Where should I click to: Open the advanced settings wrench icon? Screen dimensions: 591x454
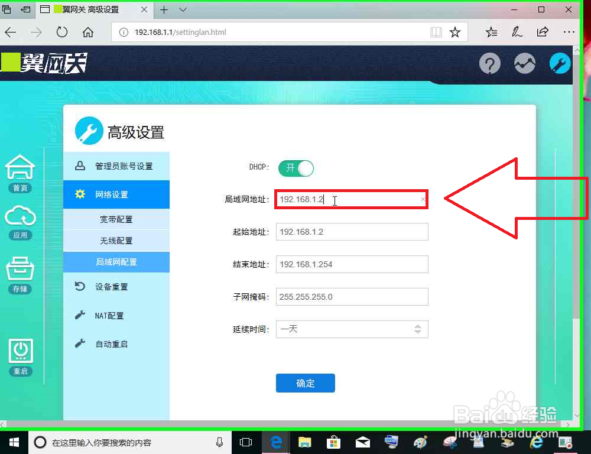coord(560,63)
